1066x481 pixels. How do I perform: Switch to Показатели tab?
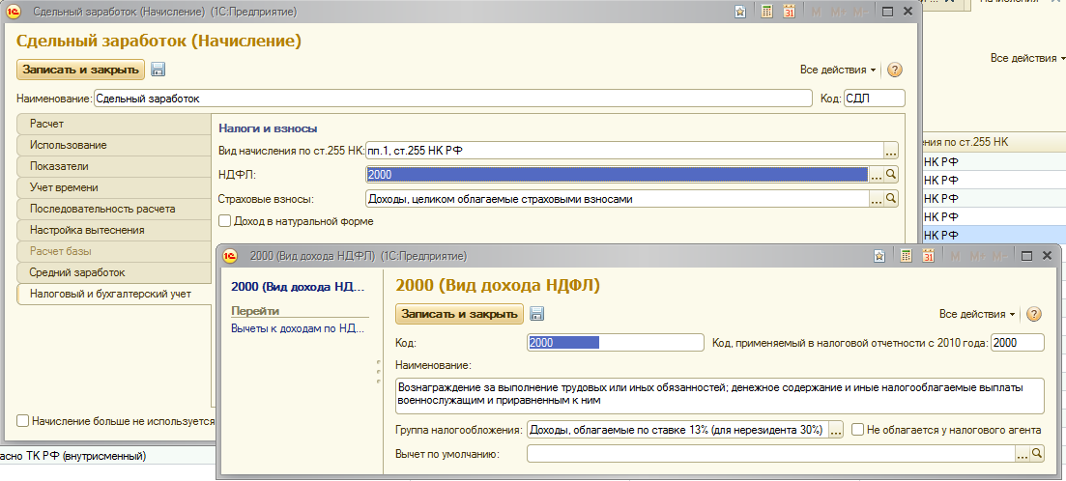point(113,166)
